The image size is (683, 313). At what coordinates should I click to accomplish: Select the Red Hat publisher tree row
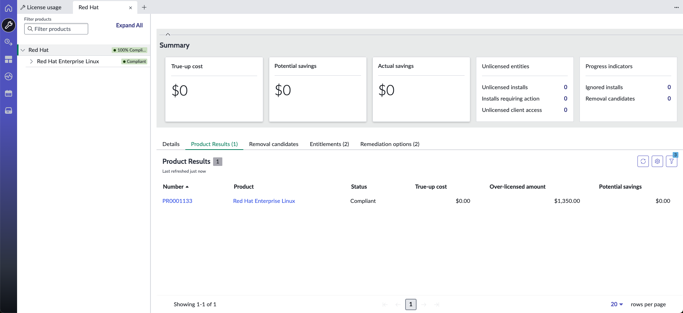pyautogui.click(x=84, y=50)
